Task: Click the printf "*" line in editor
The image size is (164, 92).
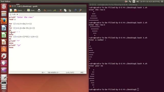Action: pos(14,41)
